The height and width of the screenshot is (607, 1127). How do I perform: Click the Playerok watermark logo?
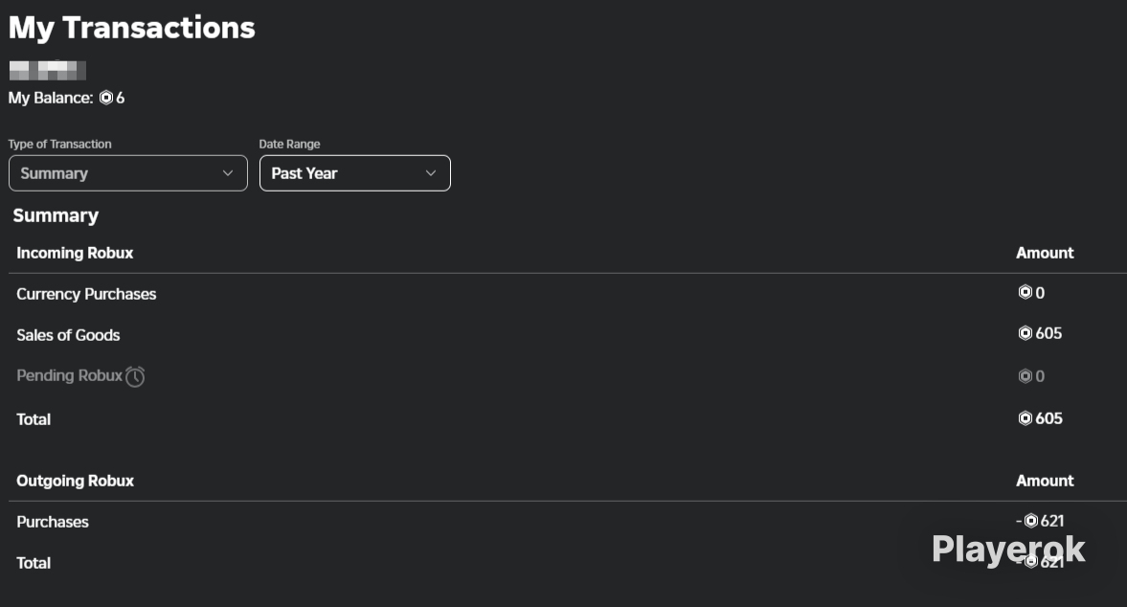[x=1008, y=550]
